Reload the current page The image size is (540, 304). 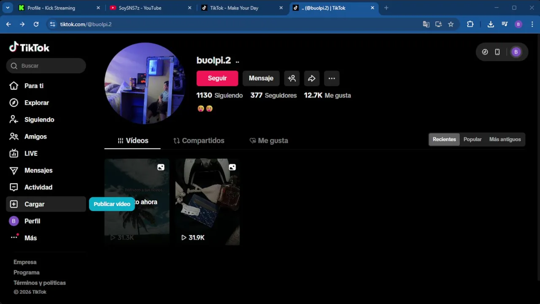[x=36, y=24]
